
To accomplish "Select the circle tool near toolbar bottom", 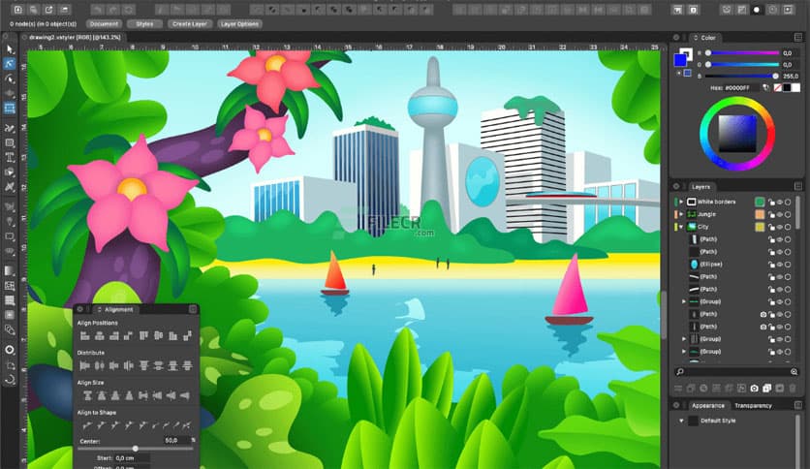I will 10,350.
